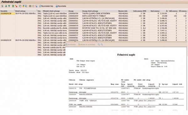Select material number 2300000561
This screenshot has height=115, width=188.
75,21
